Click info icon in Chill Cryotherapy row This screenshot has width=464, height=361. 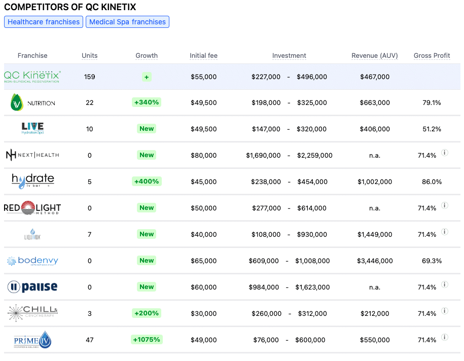(x=444, y=311)
